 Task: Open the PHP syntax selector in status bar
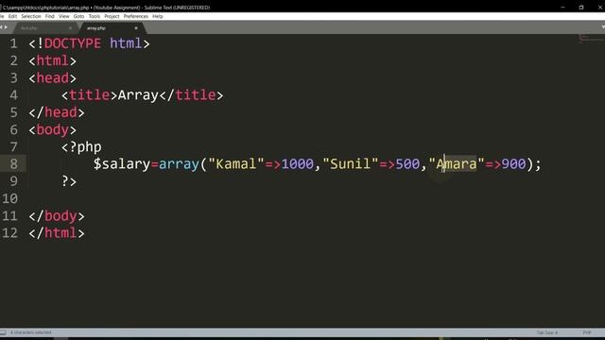click(x=587, y=332)
